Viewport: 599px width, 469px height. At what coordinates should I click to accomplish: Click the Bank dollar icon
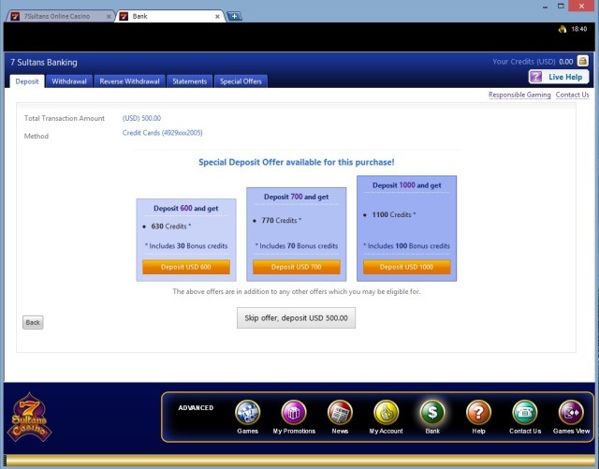(432, 413)
